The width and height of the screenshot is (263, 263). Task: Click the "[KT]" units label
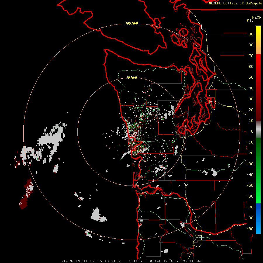click(249, 20)
